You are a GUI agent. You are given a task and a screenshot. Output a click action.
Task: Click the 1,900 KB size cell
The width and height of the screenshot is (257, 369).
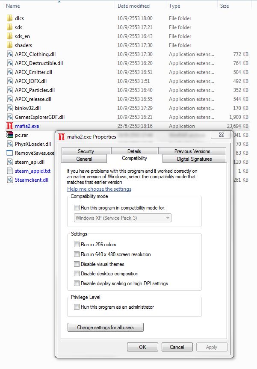coord(239,117)
